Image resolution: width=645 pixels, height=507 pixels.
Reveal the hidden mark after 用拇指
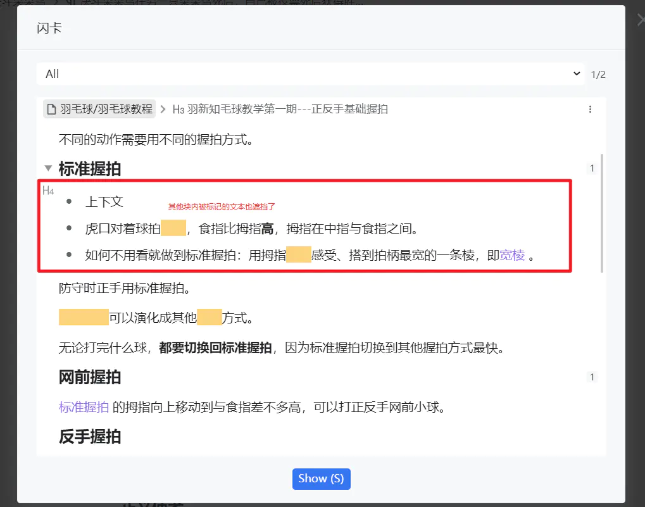[x=299, y=254]
